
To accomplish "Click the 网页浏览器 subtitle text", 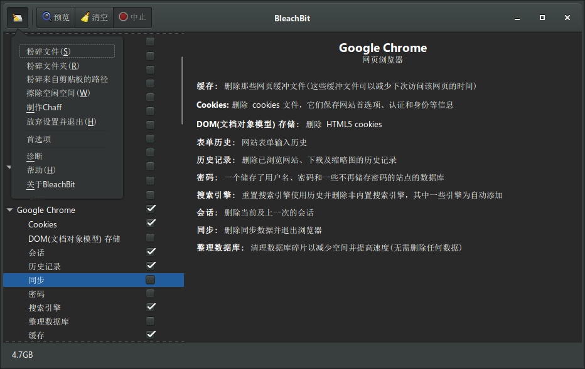I will coord(382,60).
